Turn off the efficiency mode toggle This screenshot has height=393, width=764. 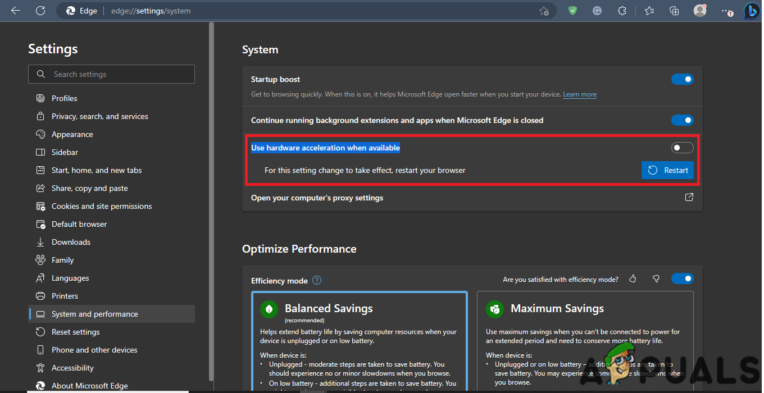pyautogui.click(x=683, y=278)
